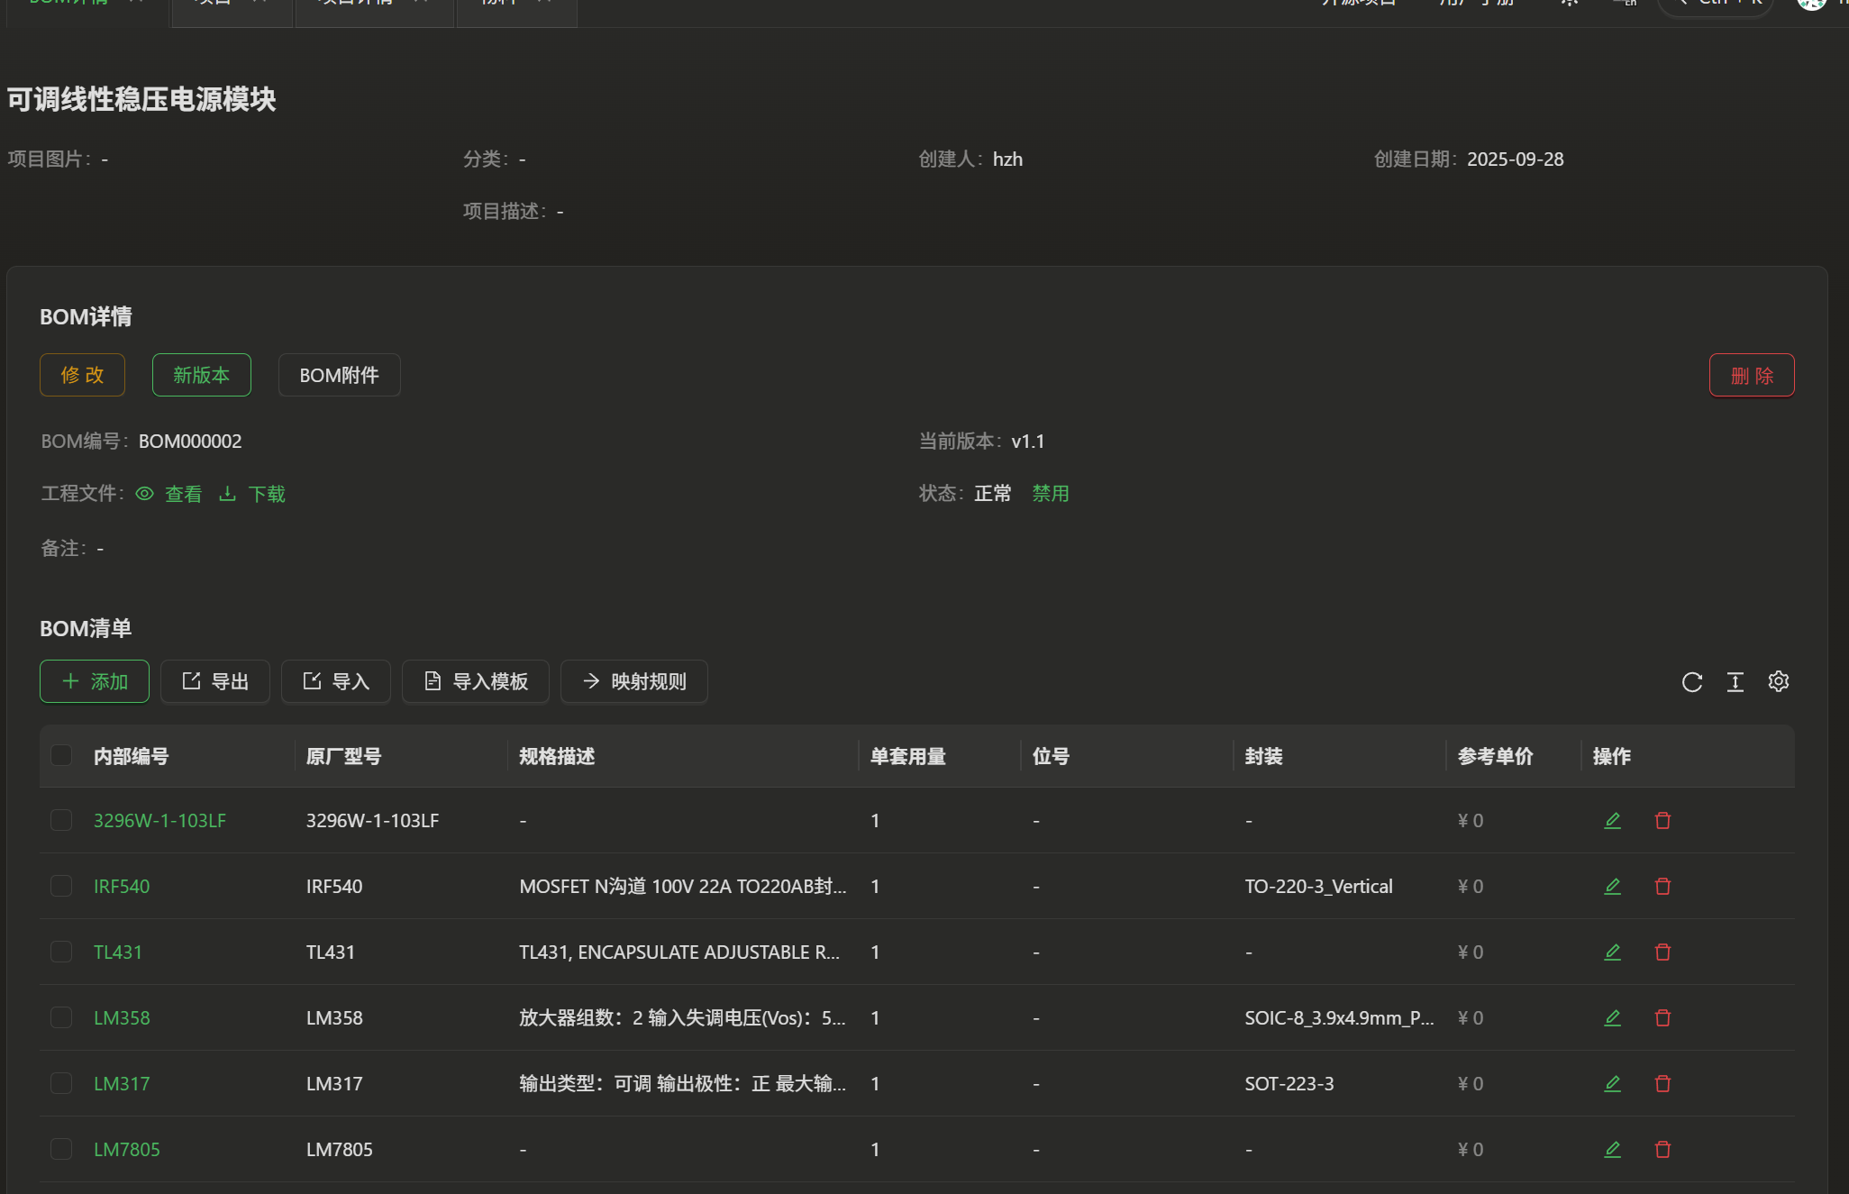Click 添加 to add BOM item

[x=95, y=681]
